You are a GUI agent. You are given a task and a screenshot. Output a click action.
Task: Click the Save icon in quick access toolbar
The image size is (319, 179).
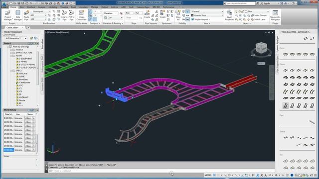[19, 3]
